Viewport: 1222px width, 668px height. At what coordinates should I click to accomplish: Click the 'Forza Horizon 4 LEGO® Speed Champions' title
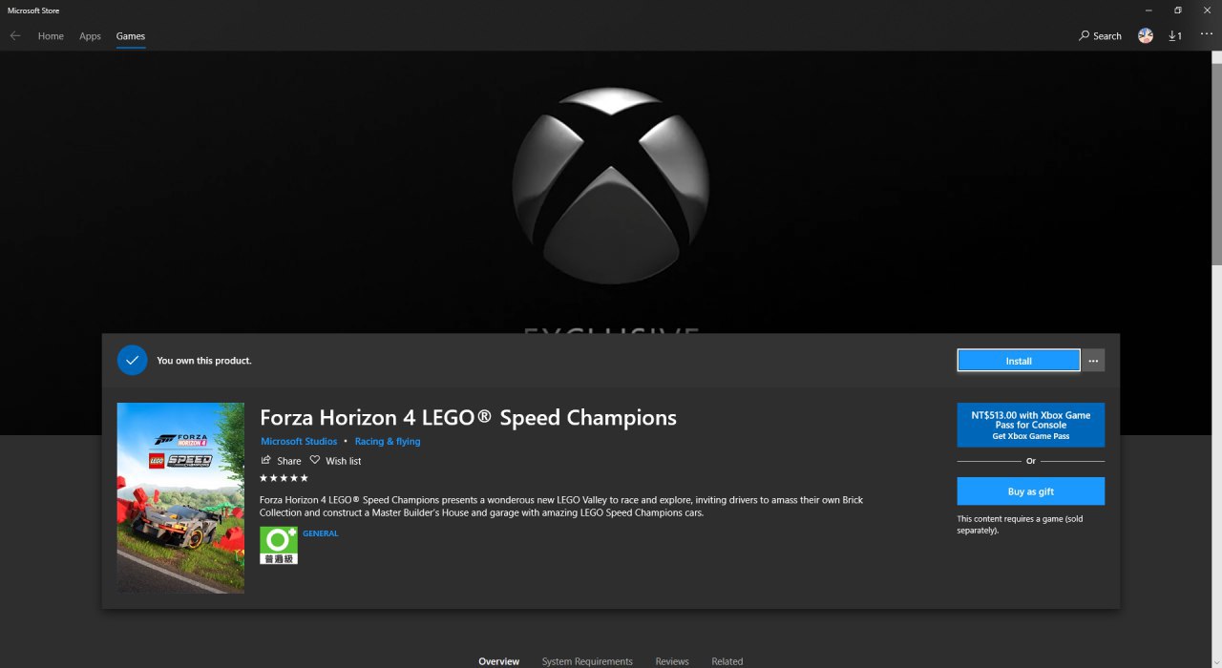point(469,418)
